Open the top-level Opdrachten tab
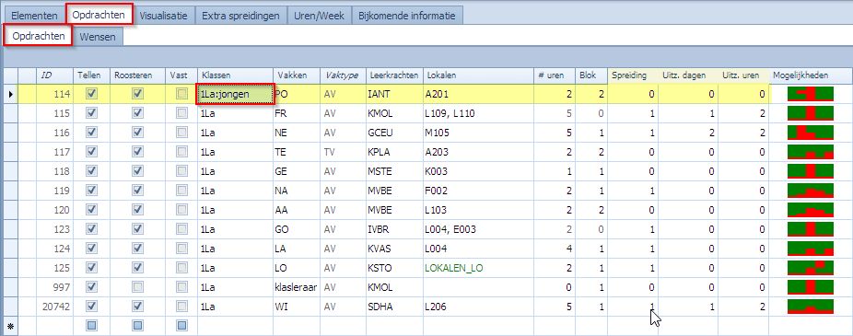This screenshot has width=853, height=336. tap(99, 15)
